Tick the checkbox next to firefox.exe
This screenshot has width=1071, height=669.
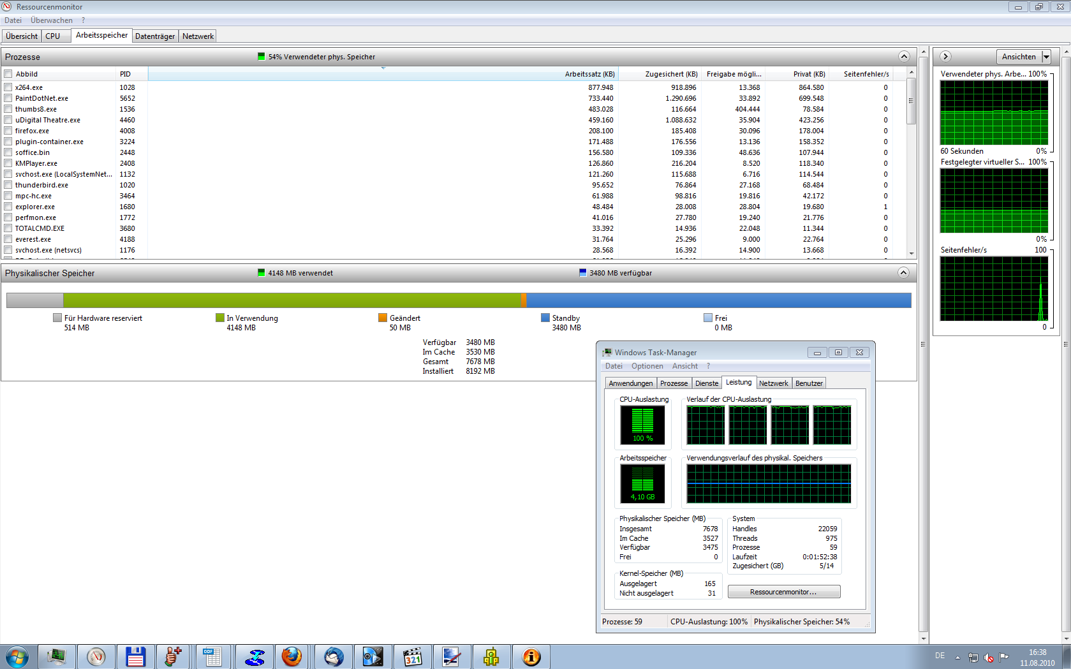[8, 131]
